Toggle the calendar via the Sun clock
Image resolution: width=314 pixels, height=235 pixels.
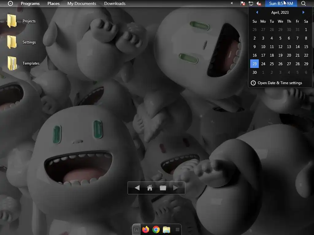(x=281, y=3)
